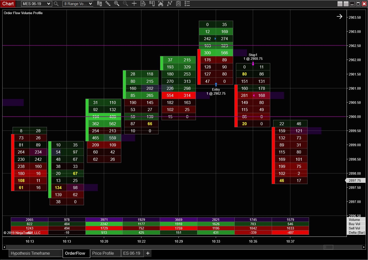Open the data box document icon
The width and height of the screenshot is (368, 260).
[143, 4]
